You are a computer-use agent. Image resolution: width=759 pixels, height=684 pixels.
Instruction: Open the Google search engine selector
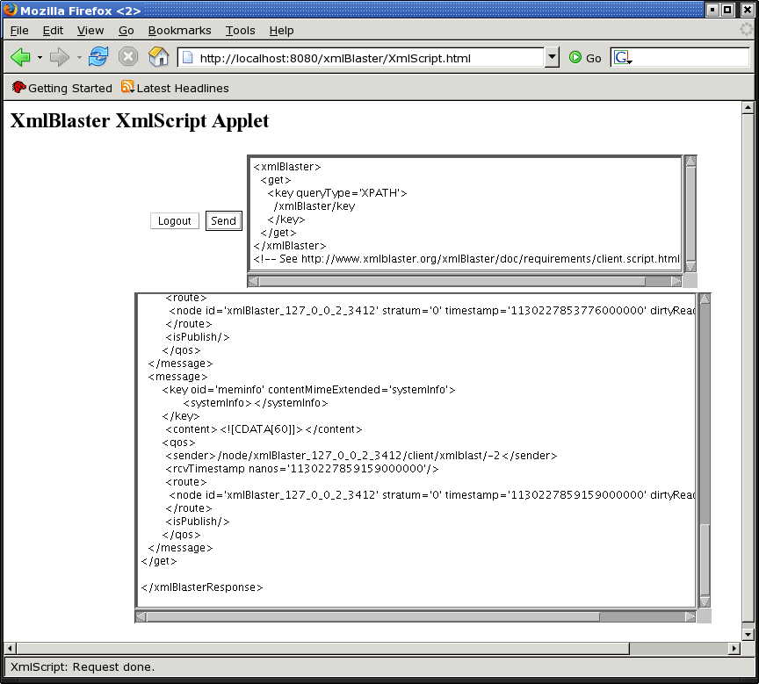click(x=623, y=58)
